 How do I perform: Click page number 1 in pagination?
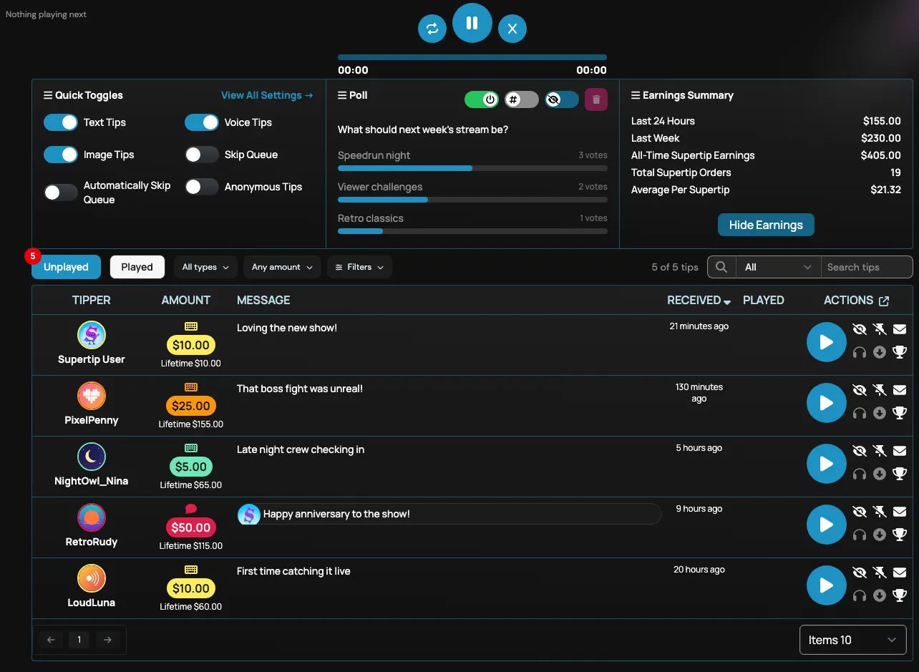click(79, 640)
